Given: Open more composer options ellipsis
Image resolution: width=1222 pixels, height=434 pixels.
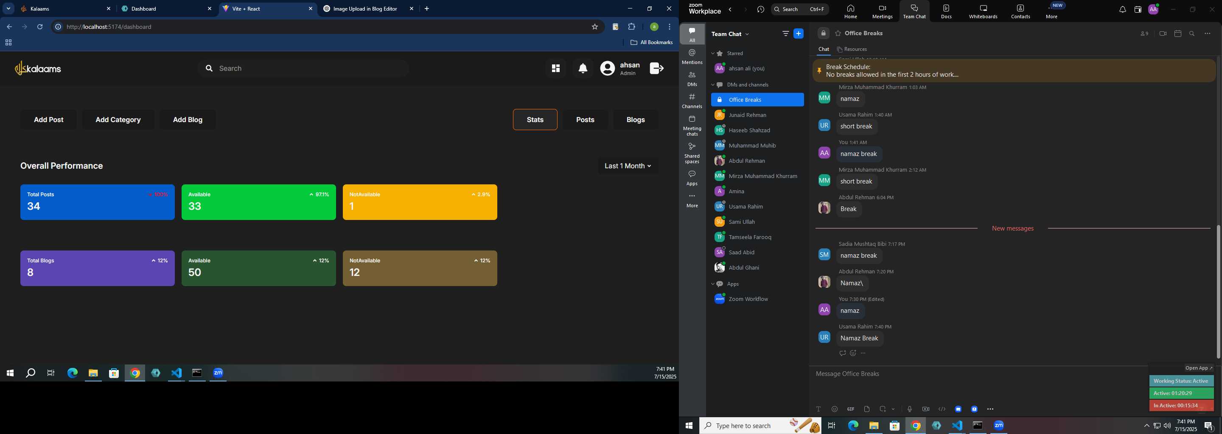Looking at the screenshot, I should tap(990, 409).
